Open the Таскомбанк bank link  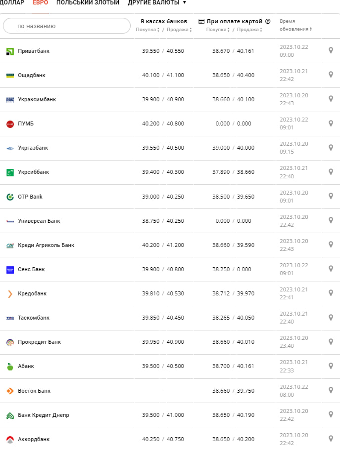[34, 318]
